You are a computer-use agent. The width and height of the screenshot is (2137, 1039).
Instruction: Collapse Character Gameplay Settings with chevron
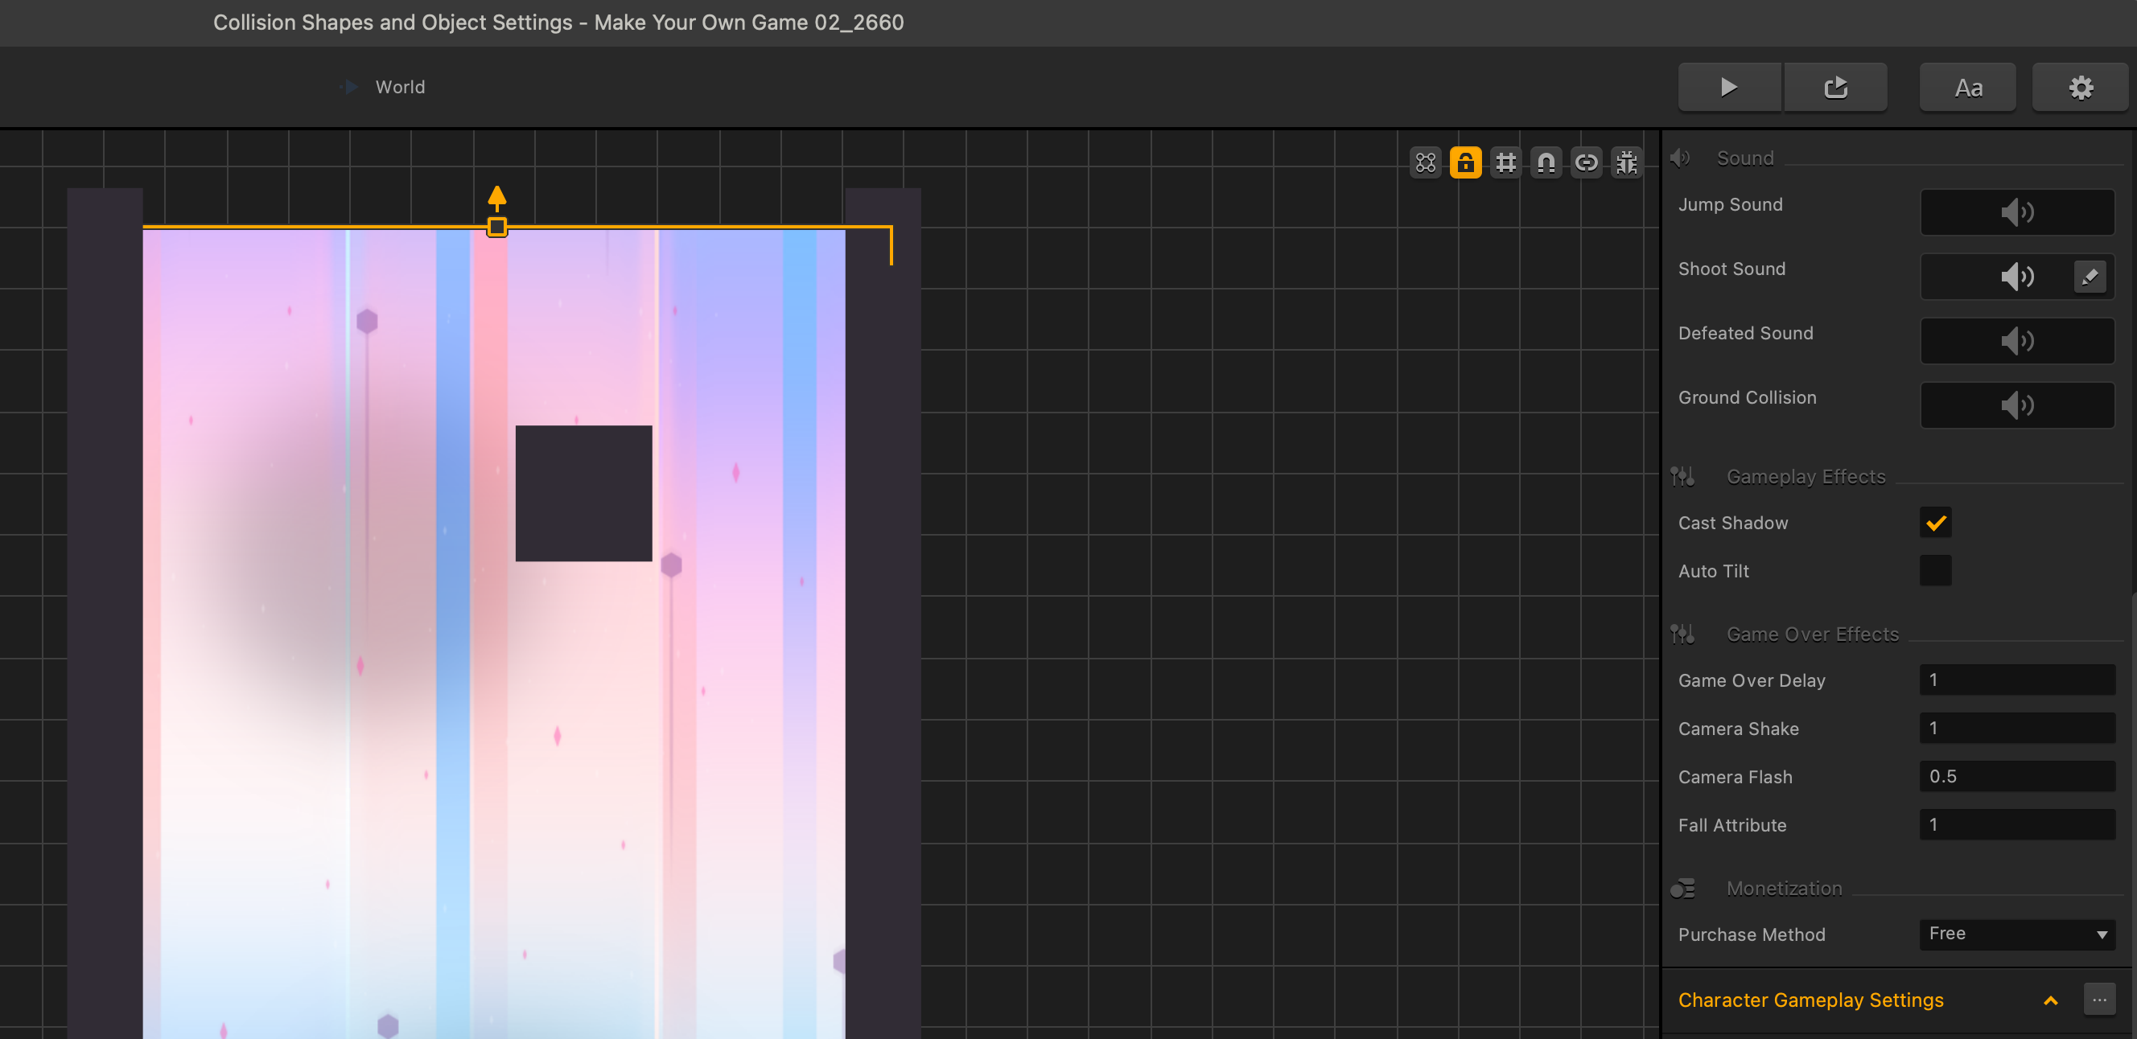[2050, 1000]
